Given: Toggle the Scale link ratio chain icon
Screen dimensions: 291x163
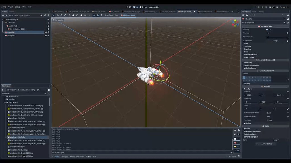Looking at the screenshot, I should click(x=288, y=109).
